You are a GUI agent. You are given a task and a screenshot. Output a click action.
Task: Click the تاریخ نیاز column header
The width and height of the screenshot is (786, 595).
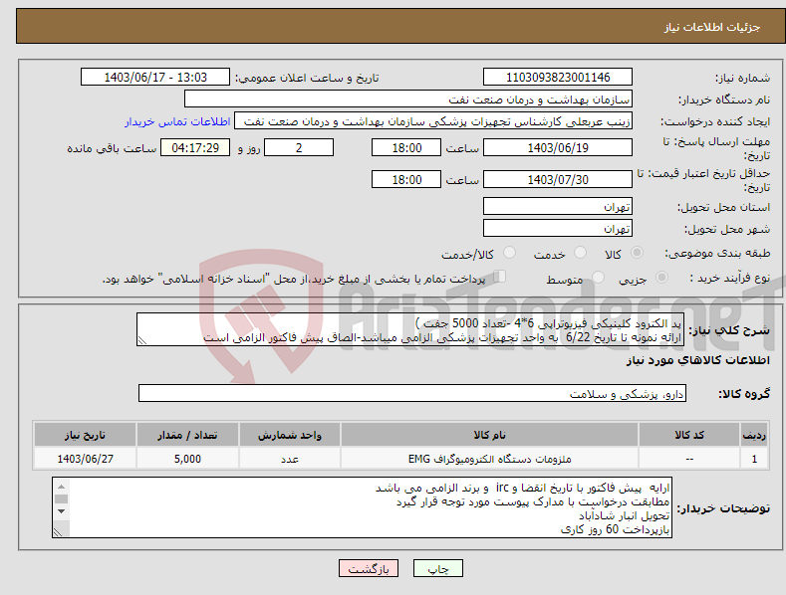click(x=86, y=435)
